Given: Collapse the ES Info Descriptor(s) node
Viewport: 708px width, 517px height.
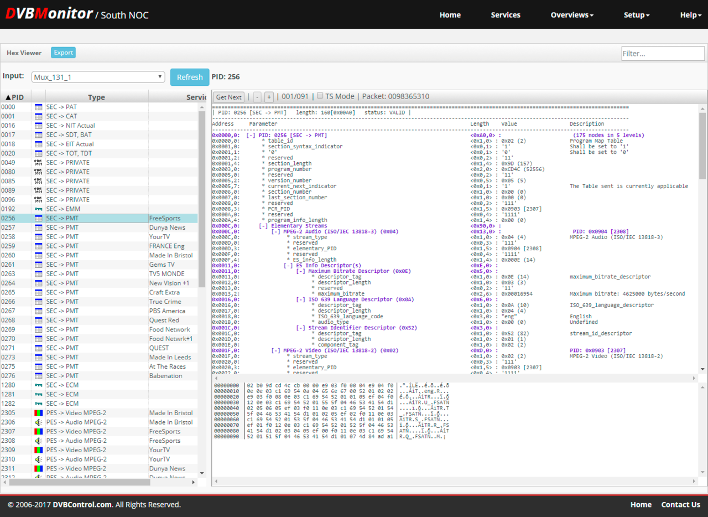Looking at the screenshot, I should coord(288,265).
